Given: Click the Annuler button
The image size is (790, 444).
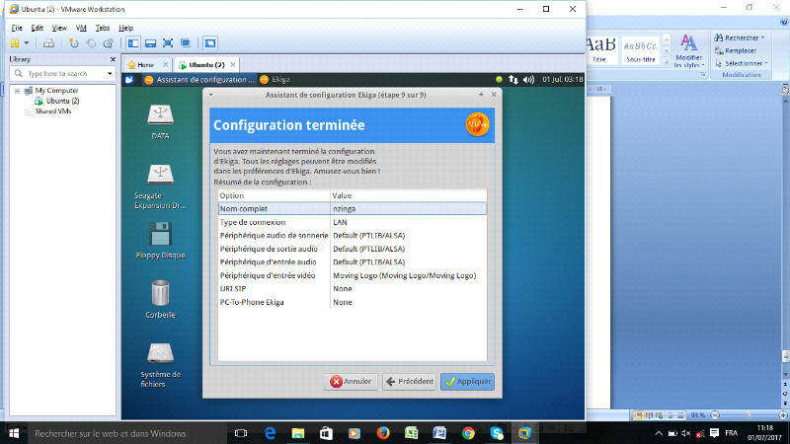Looking at the screenshot, I should coord(351,382).
